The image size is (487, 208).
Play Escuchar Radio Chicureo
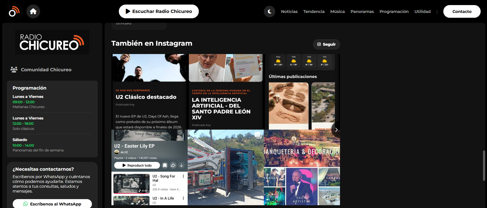(x=159, y=11)
